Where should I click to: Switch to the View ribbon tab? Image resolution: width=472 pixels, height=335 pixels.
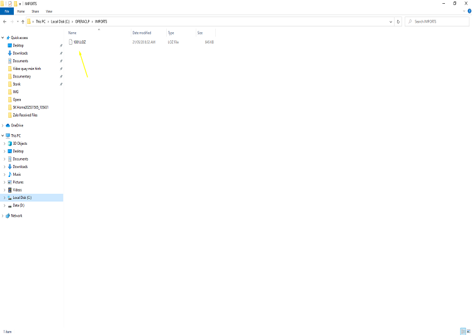49,11
